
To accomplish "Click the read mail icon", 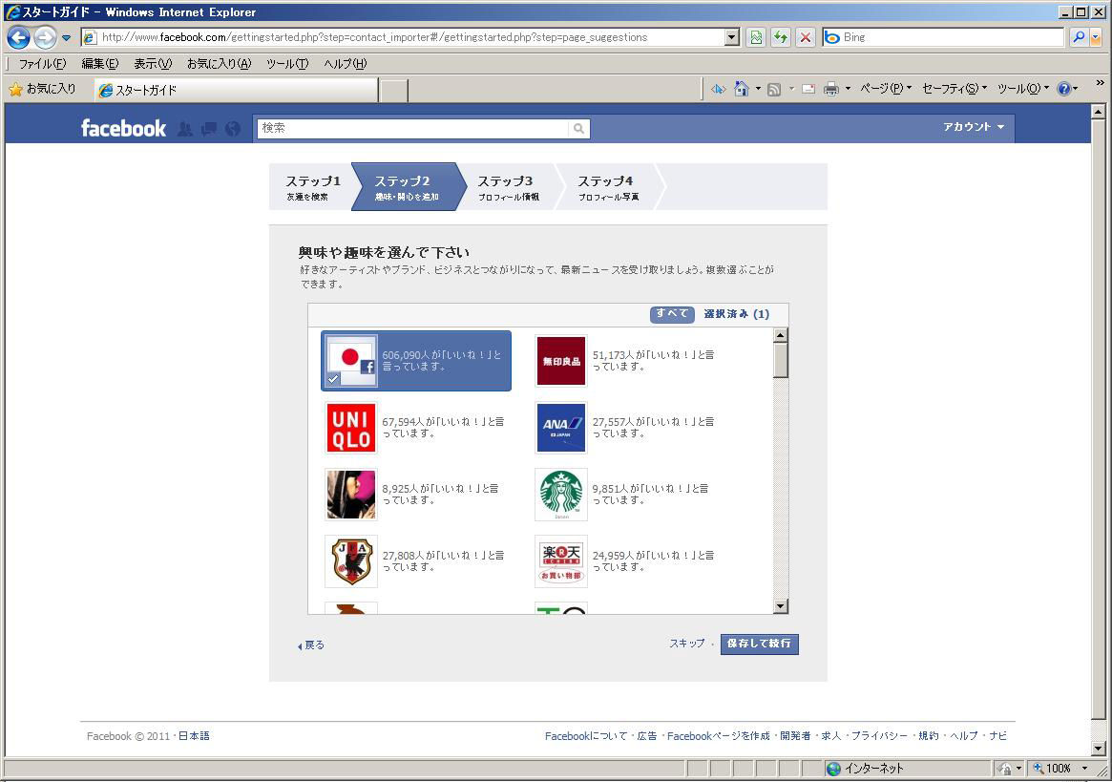I will [808, 89].
